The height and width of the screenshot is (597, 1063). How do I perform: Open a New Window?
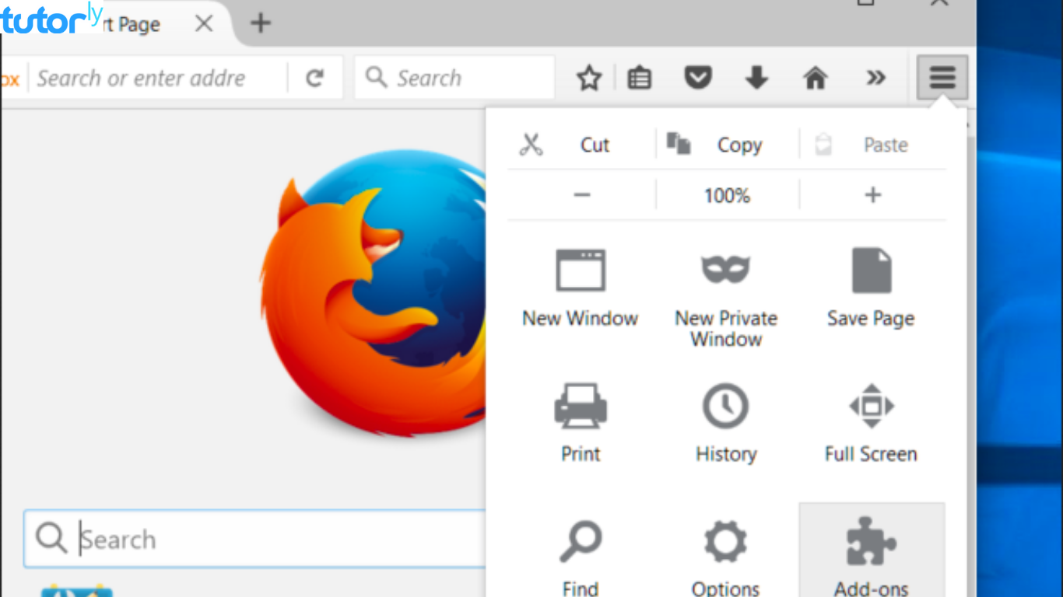[581, 288]
